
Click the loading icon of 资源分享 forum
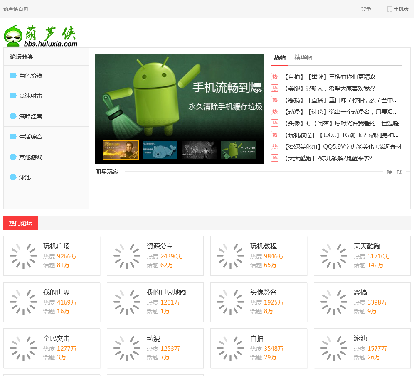point(127,256)
